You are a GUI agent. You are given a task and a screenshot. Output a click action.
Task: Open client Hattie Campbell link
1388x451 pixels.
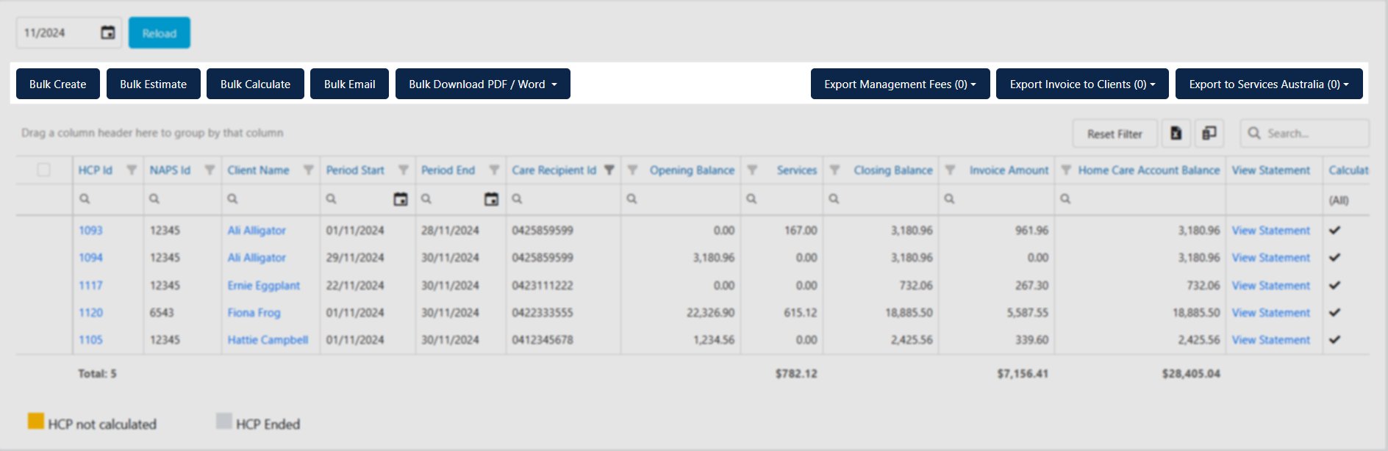(268, 339)
